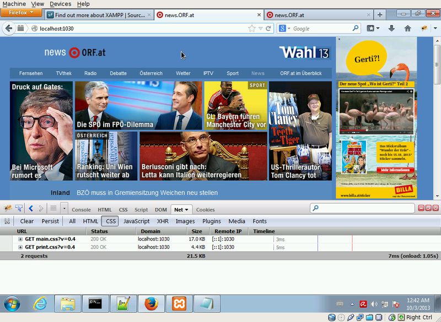
Task: Expand the GET print.css?v=0.4 request row
Action: (x=20, y=247)
